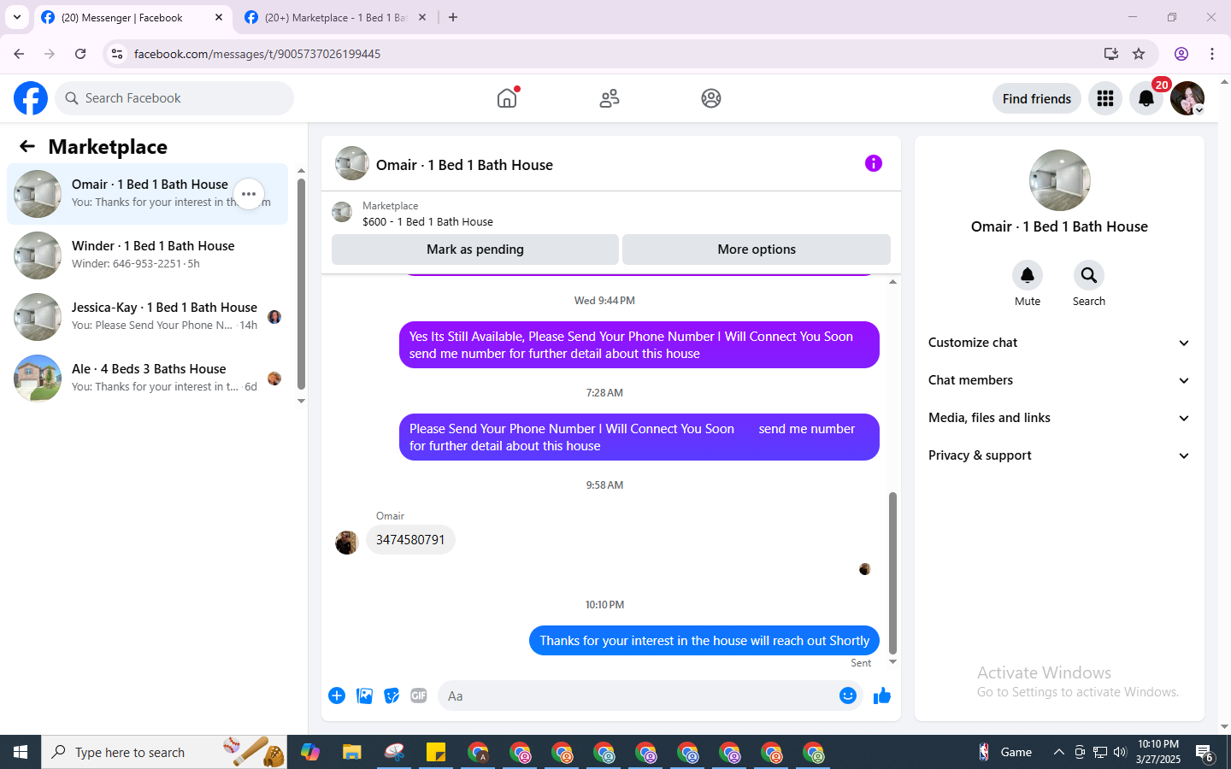Open the Facebook menu grid icon
The width and height of the screenshot is (1231, 769).
(1105, 98)
